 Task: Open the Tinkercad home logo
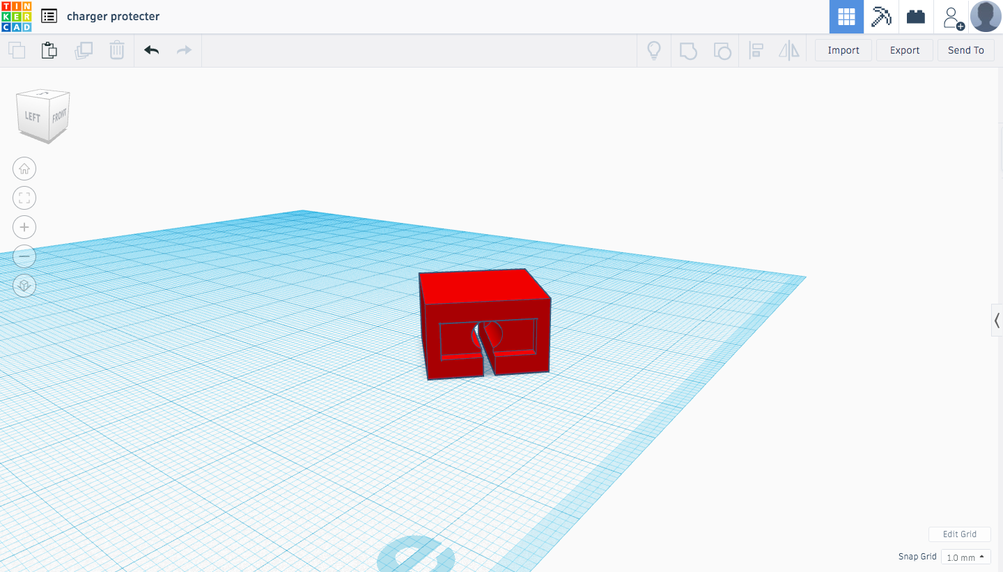tap(16, 16)
